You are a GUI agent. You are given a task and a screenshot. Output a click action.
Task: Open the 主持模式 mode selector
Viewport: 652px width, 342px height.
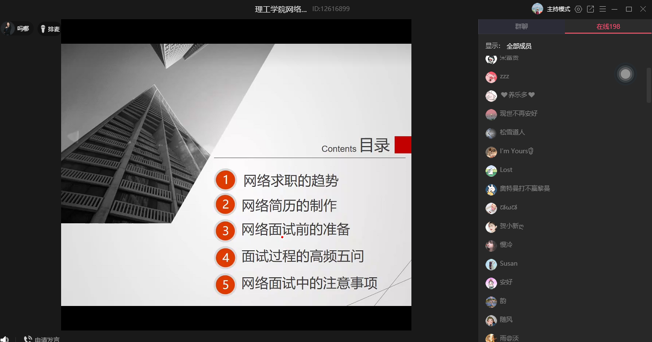pyautogui.click(x=558, y=9)
